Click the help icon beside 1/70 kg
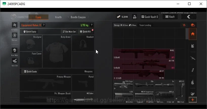Viewport: 207px width, 109px height. [x=91, y=25]
